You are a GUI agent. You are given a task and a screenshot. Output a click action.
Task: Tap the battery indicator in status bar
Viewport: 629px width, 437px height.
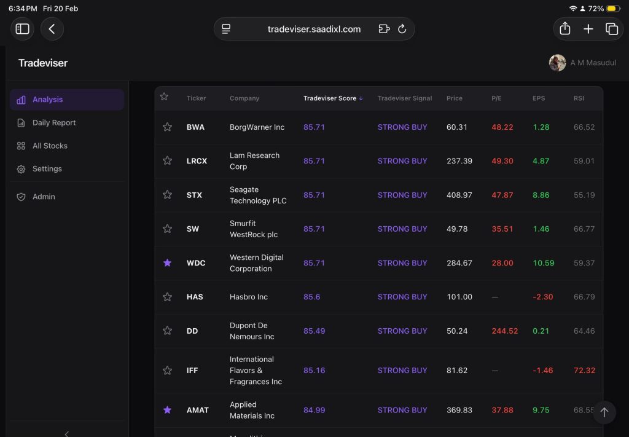click(613, 9)
